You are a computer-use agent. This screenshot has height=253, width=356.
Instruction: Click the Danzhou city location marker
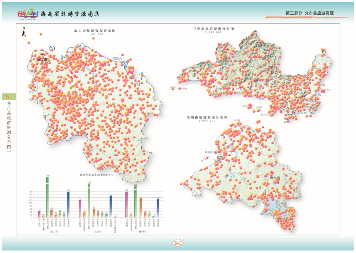point(276,182)
